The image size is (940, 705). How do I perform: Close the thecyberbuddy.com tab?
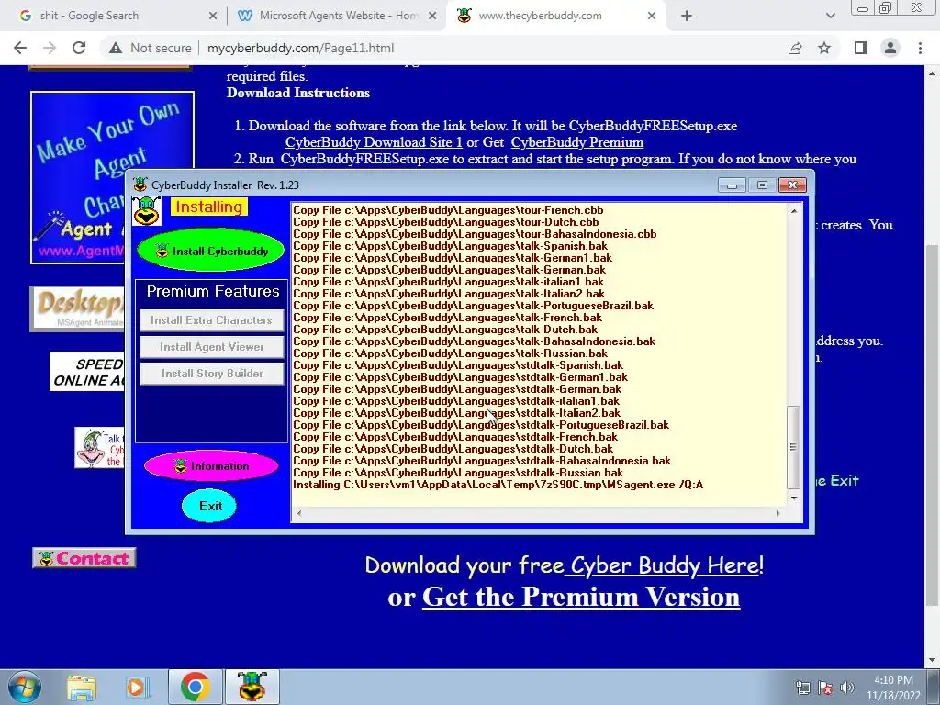point(652,17)
